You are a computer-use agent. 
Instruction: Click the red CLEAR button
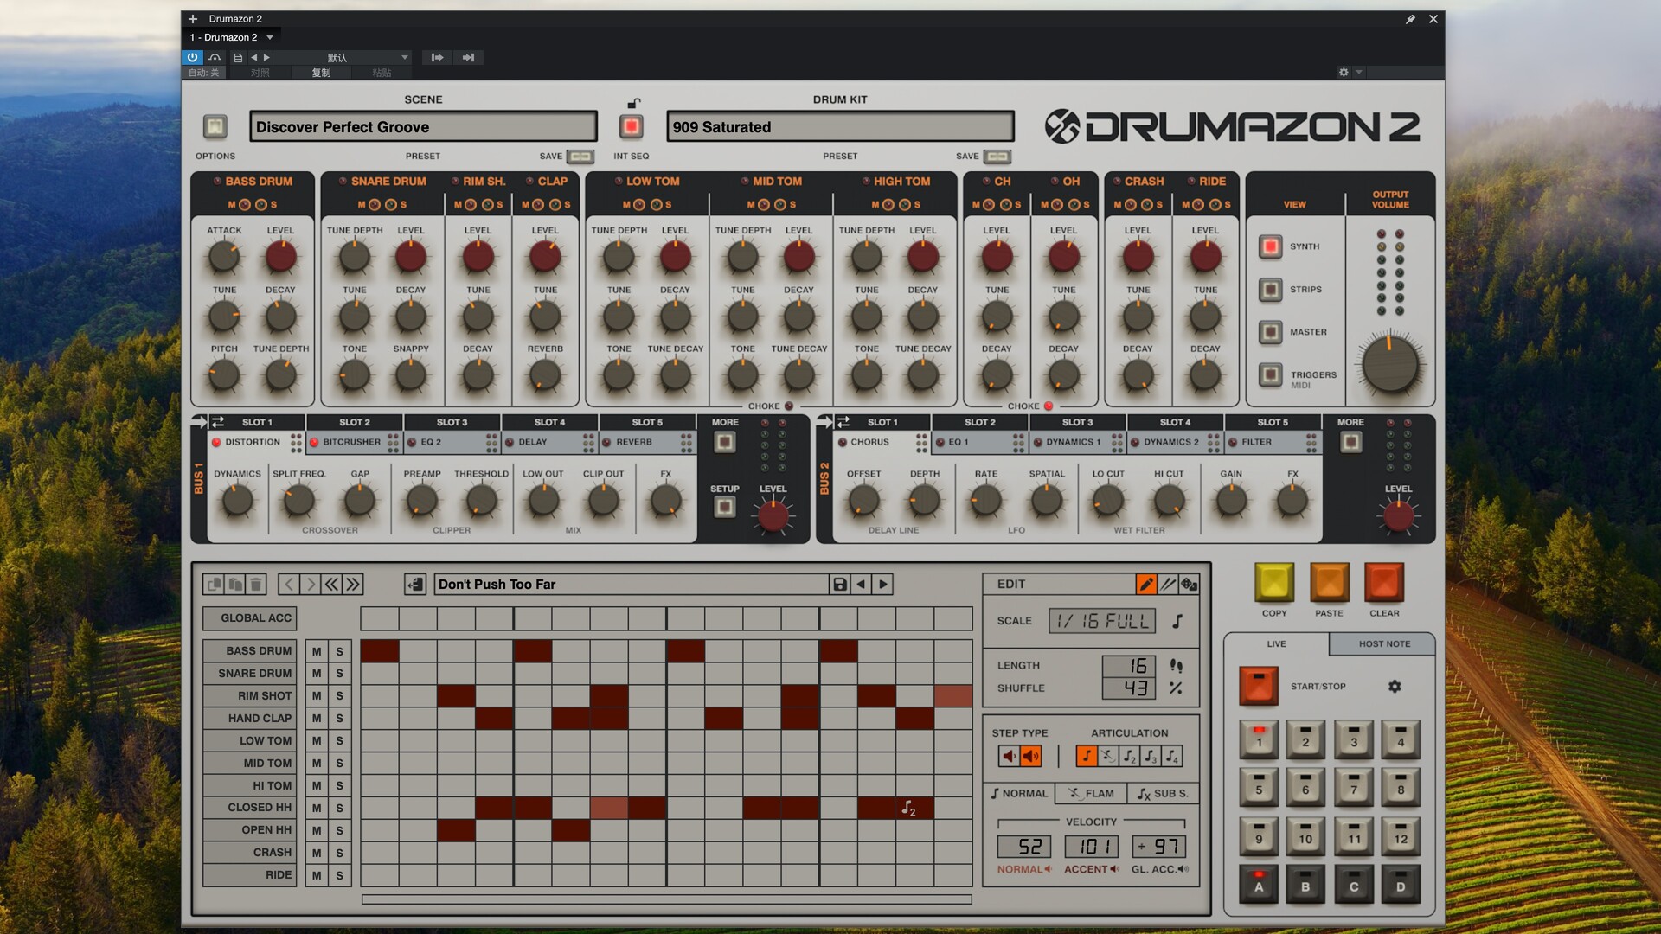point(1384,582)
